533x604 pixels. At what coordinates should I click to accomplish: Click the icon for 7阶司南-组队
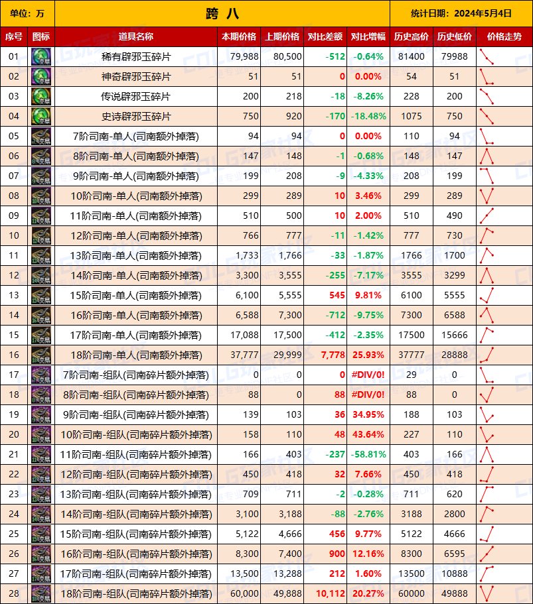[x=41, y=375]
